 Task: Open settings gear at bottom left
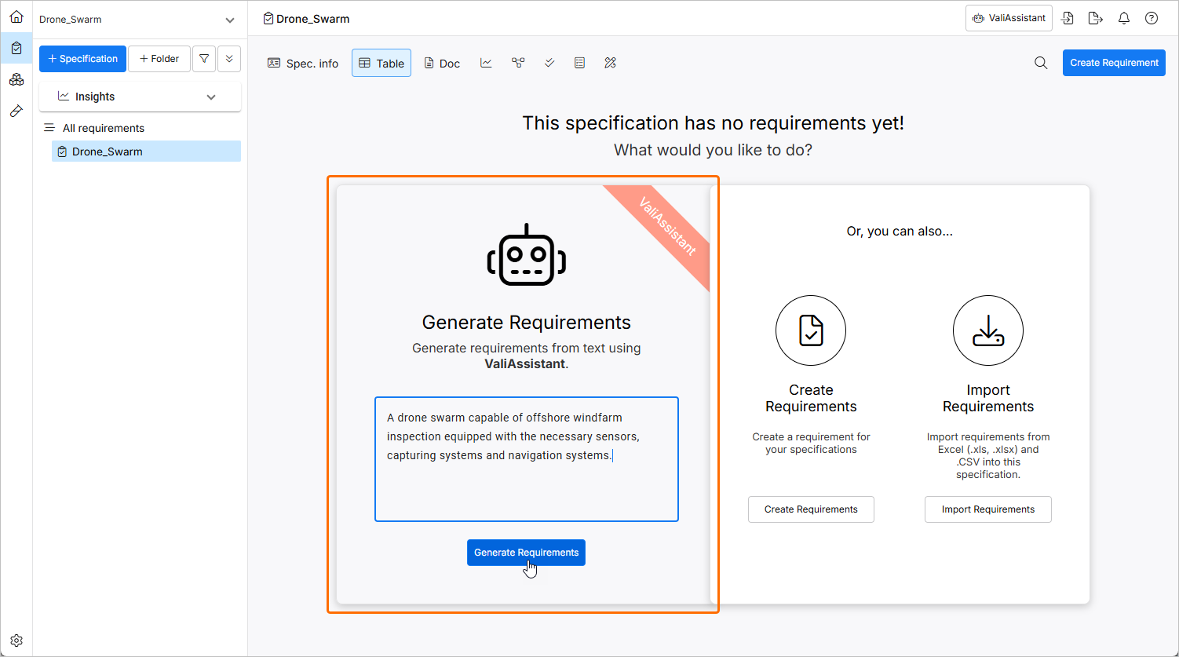16,641
